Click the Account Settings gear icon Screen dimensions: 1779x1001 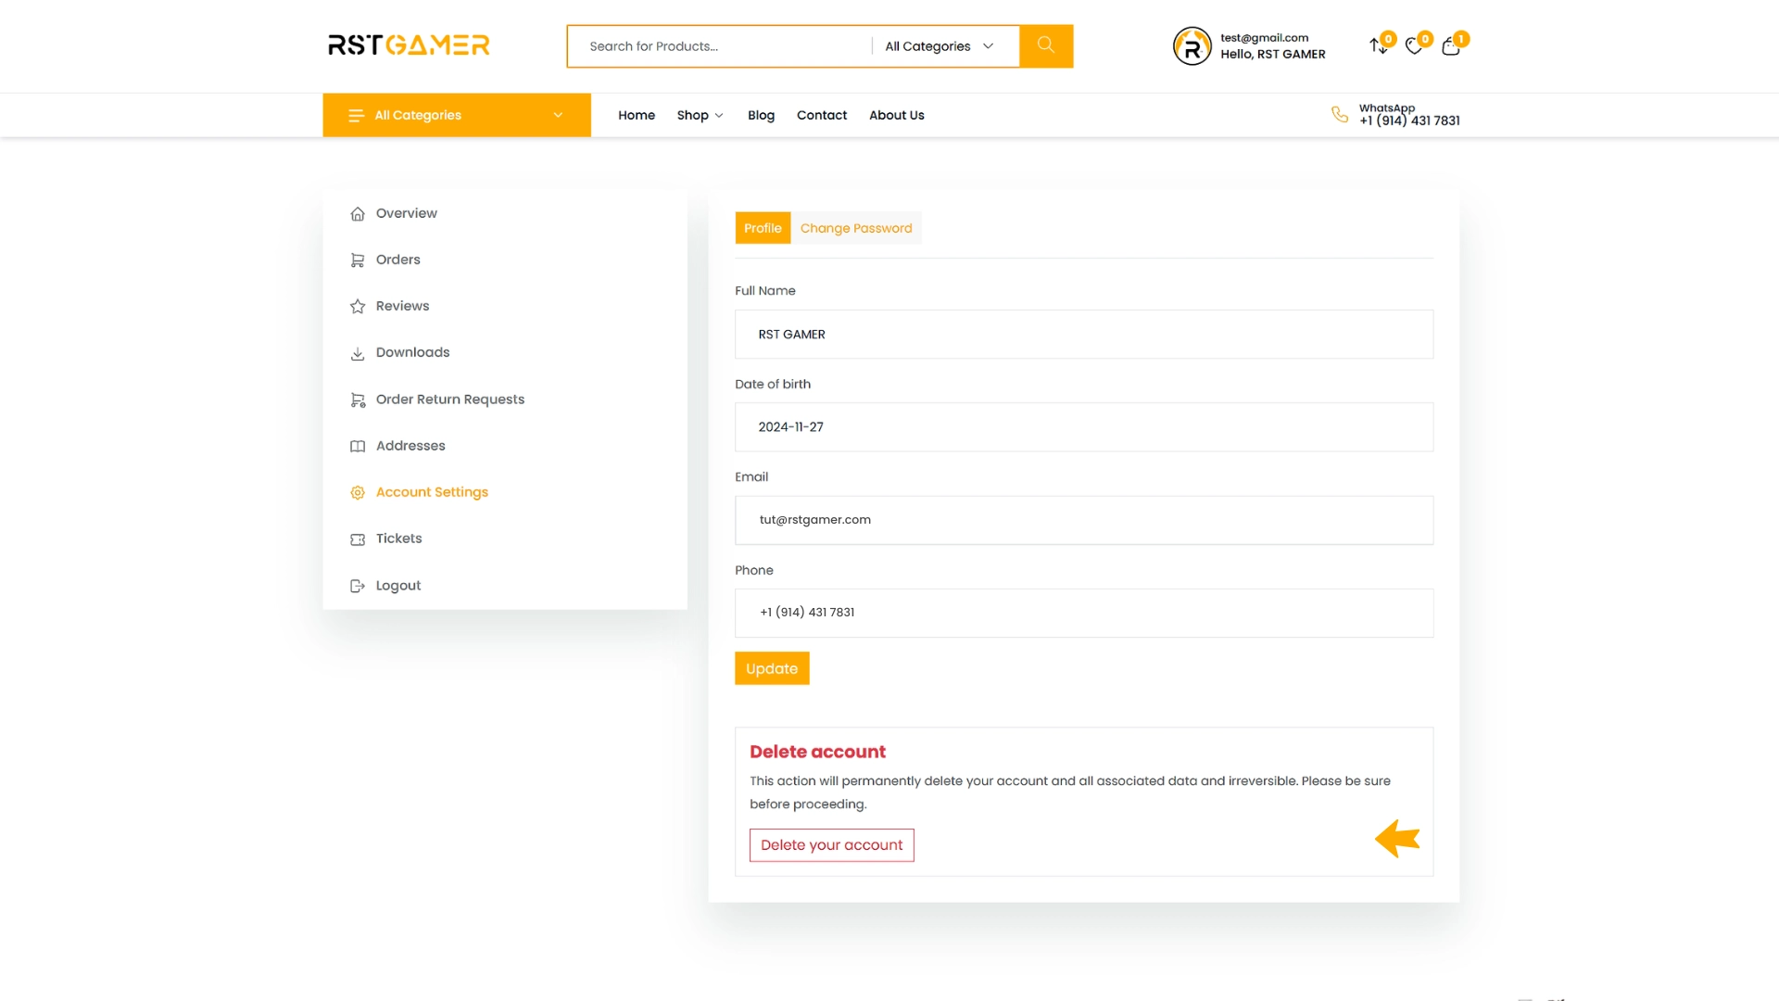point(358,493)
